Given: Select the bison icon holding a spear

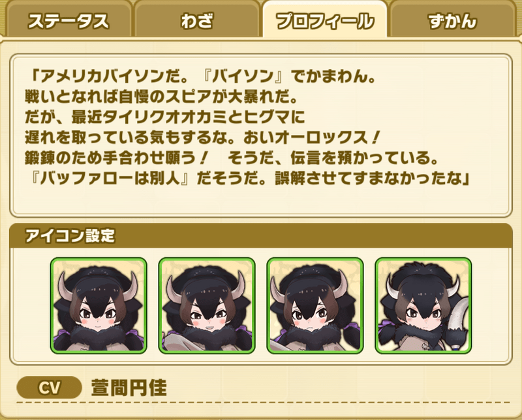Looking at the screenshot, I should pyautogui.click(x=423, y=305).
